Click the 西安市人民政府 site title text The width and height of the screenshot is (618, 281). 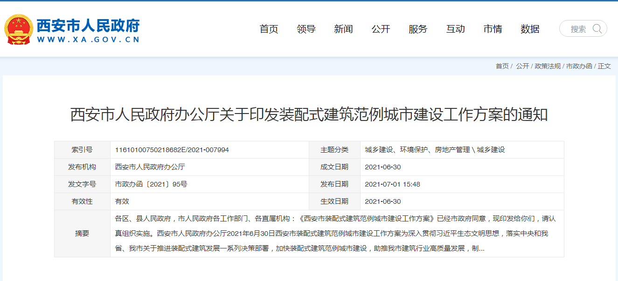[x=88, y=26]
